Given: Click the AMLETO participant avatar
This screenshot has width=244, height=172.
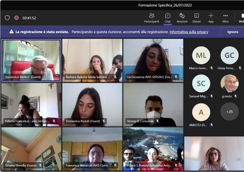Looking at the screenshot, I should point(201,112).
